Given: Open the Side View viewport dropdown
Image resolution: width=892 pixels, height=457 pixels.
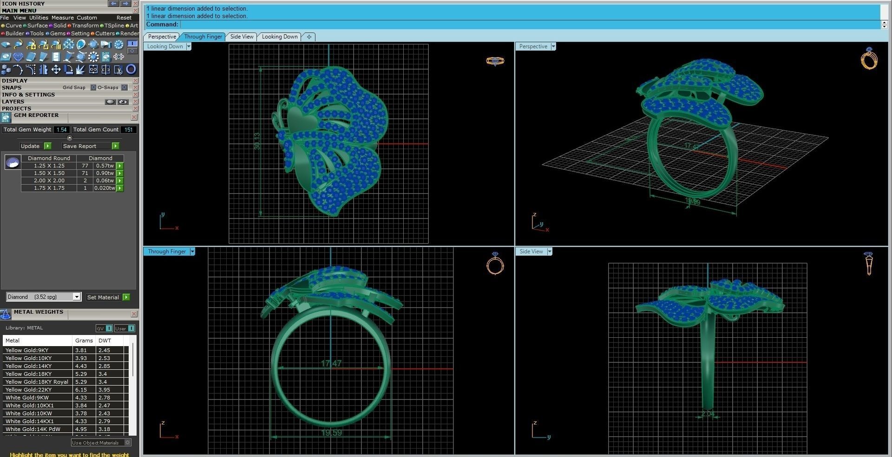Looking at the screenshot, I should [550, 251].
